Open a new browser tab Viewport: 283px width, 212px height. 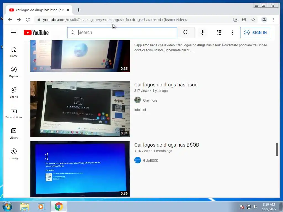78,10
